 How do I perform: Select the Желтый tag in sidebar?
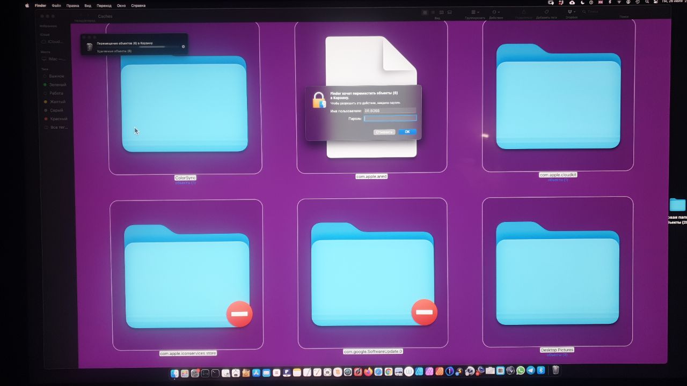click(54, 102)
